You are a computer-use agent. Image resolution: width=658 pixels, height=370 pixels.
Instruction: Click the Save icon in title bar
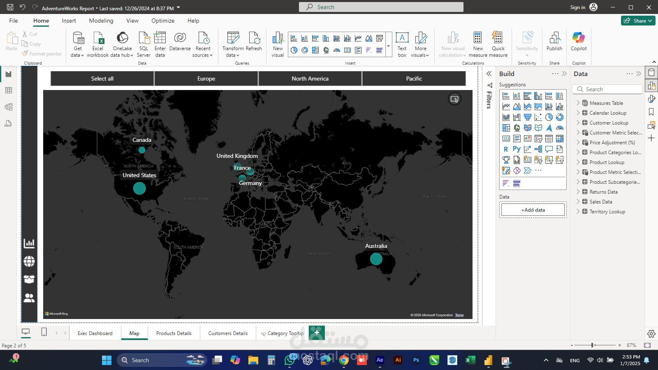(x=10, y=7)
